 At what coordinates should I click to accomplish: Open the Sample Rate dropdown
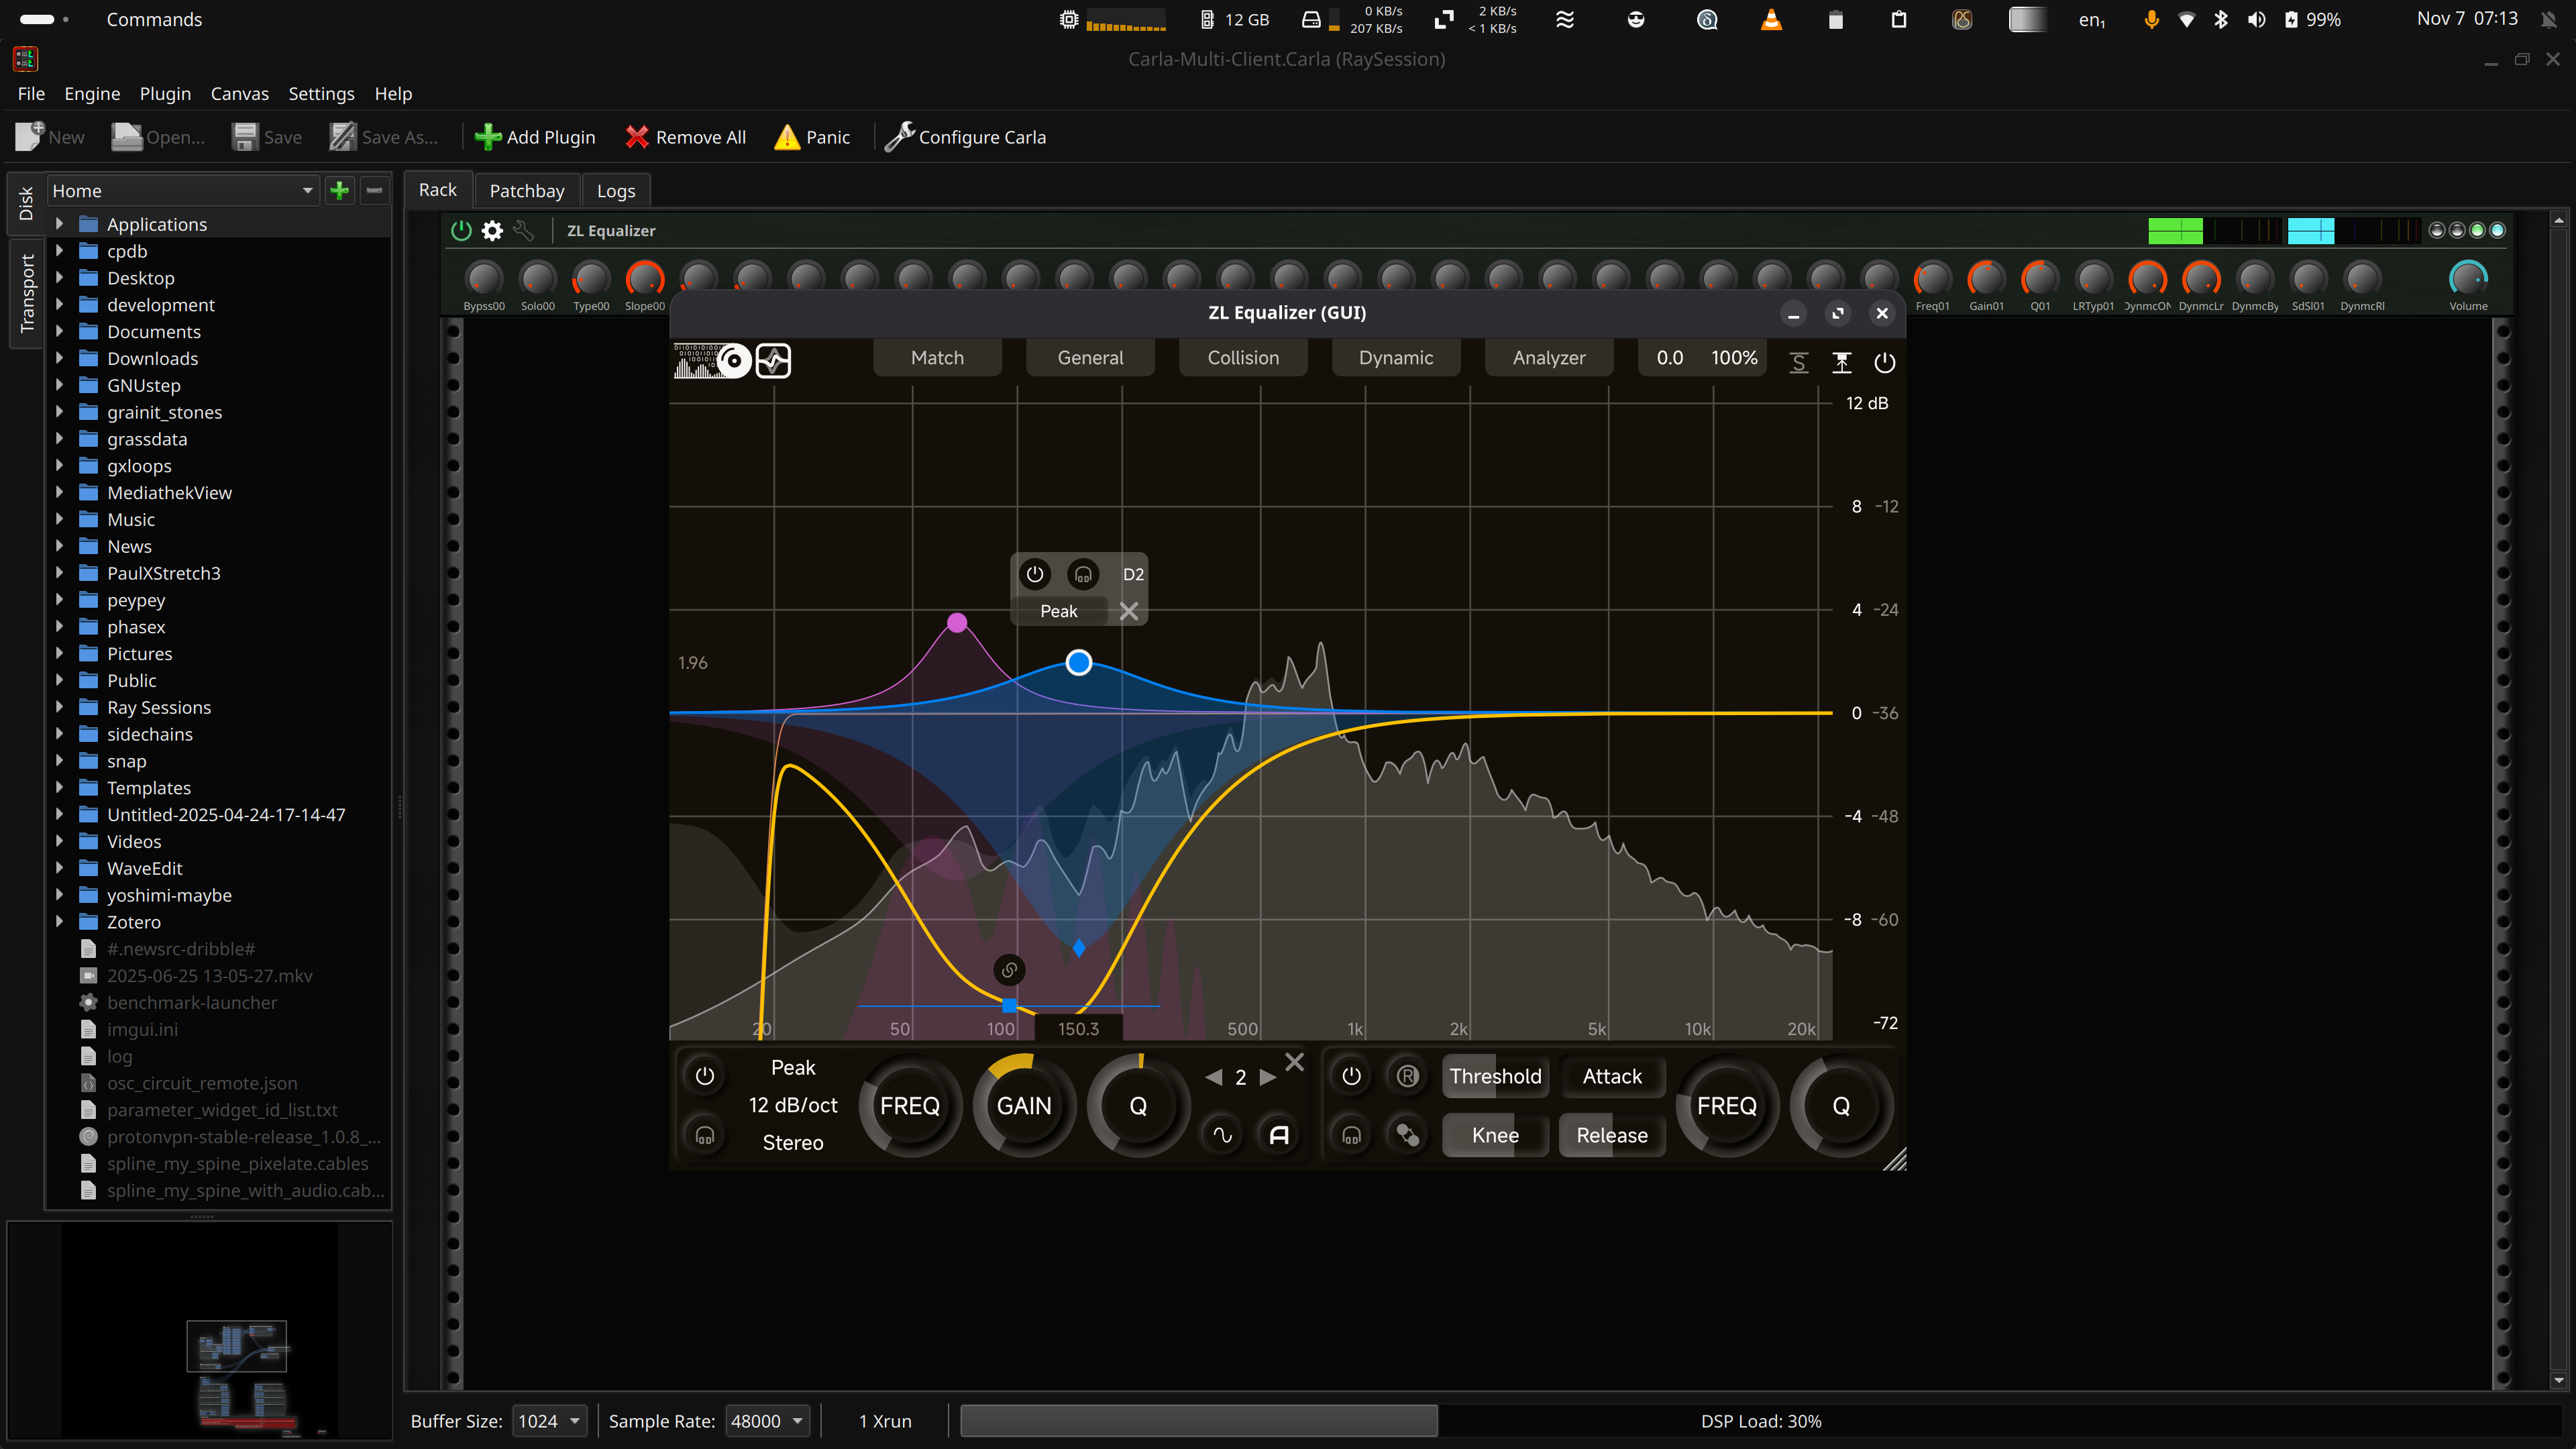pos(767,1421)
